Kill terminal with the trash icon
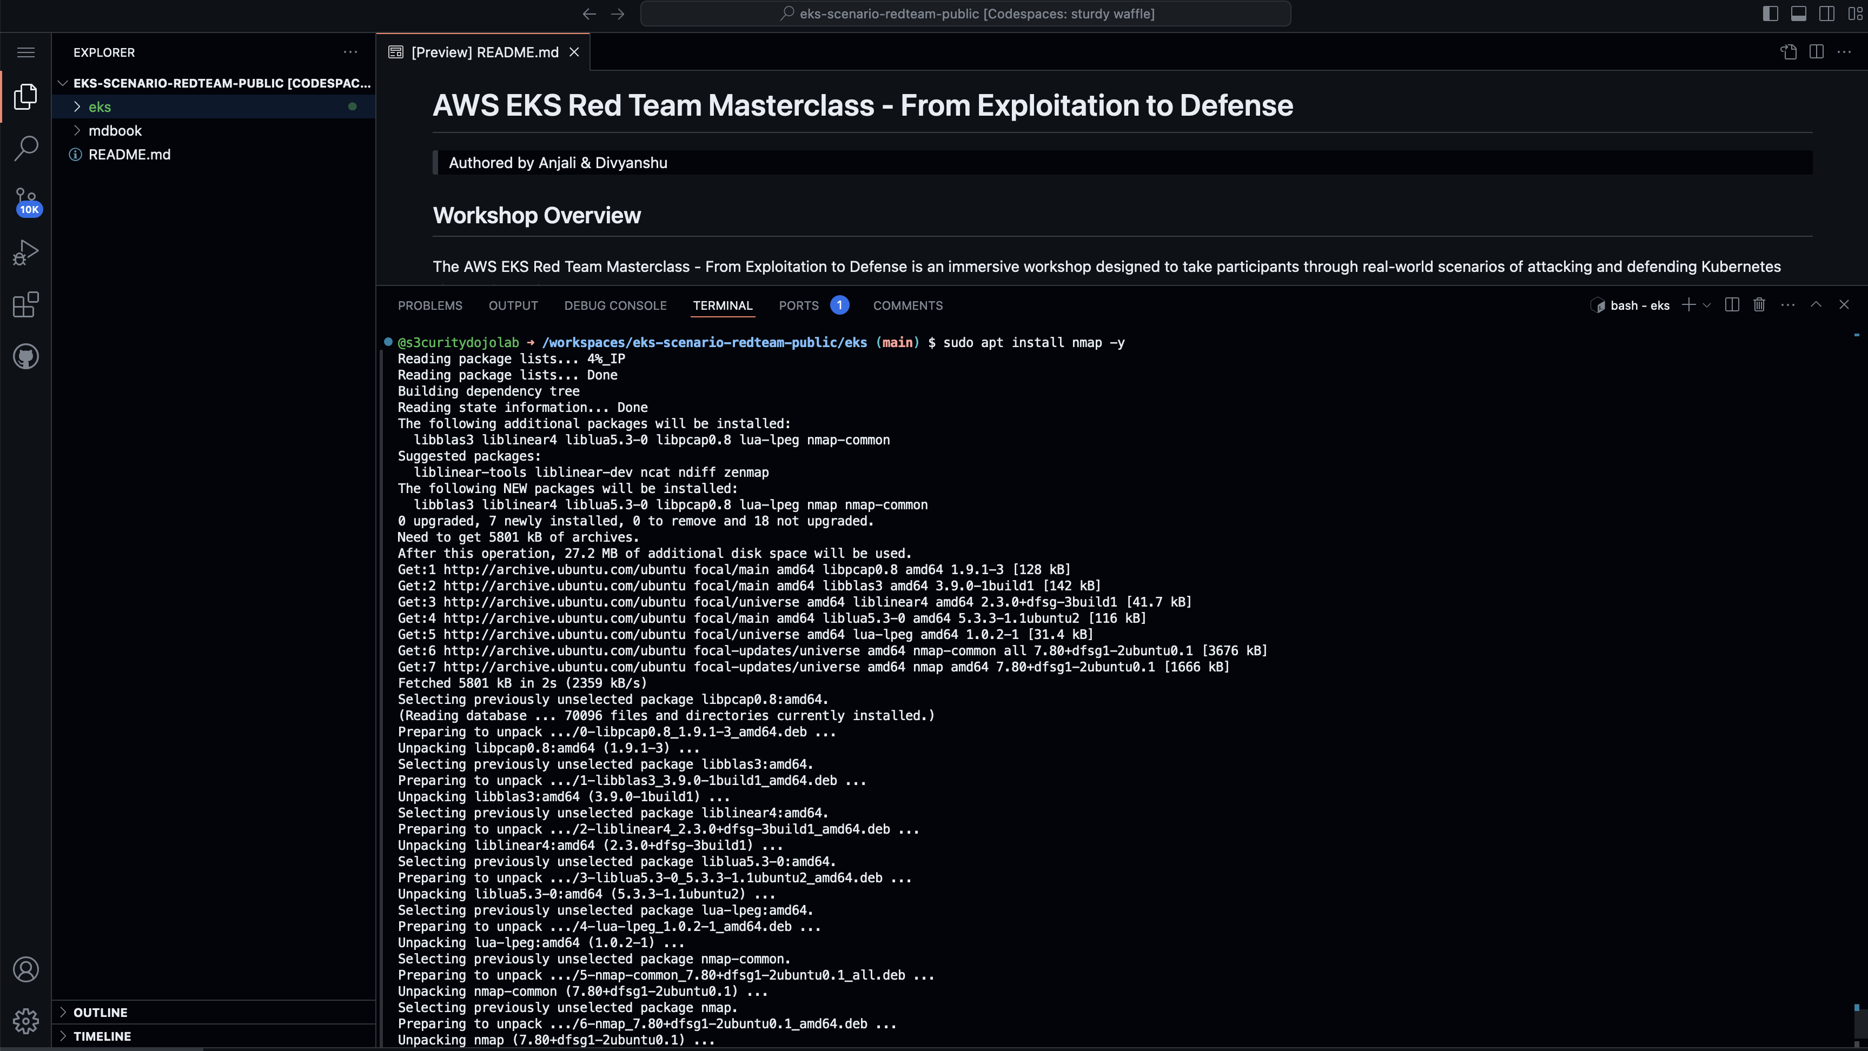Screen dimensions: 1868x1051 pos(1759,305)
